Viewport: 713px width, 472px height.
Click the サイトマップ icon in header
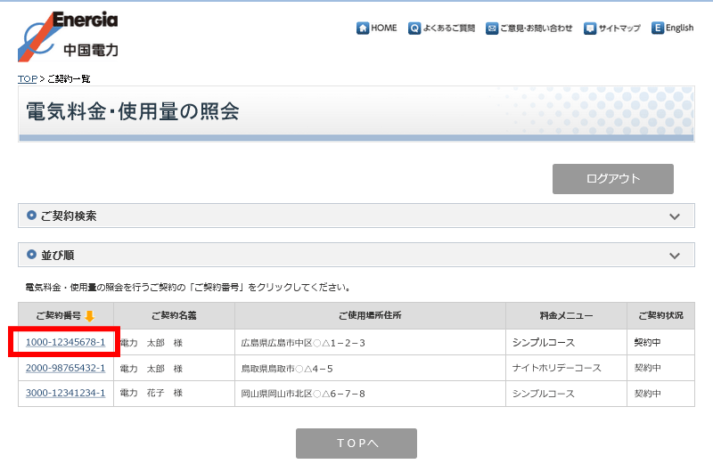pos(590,28)
